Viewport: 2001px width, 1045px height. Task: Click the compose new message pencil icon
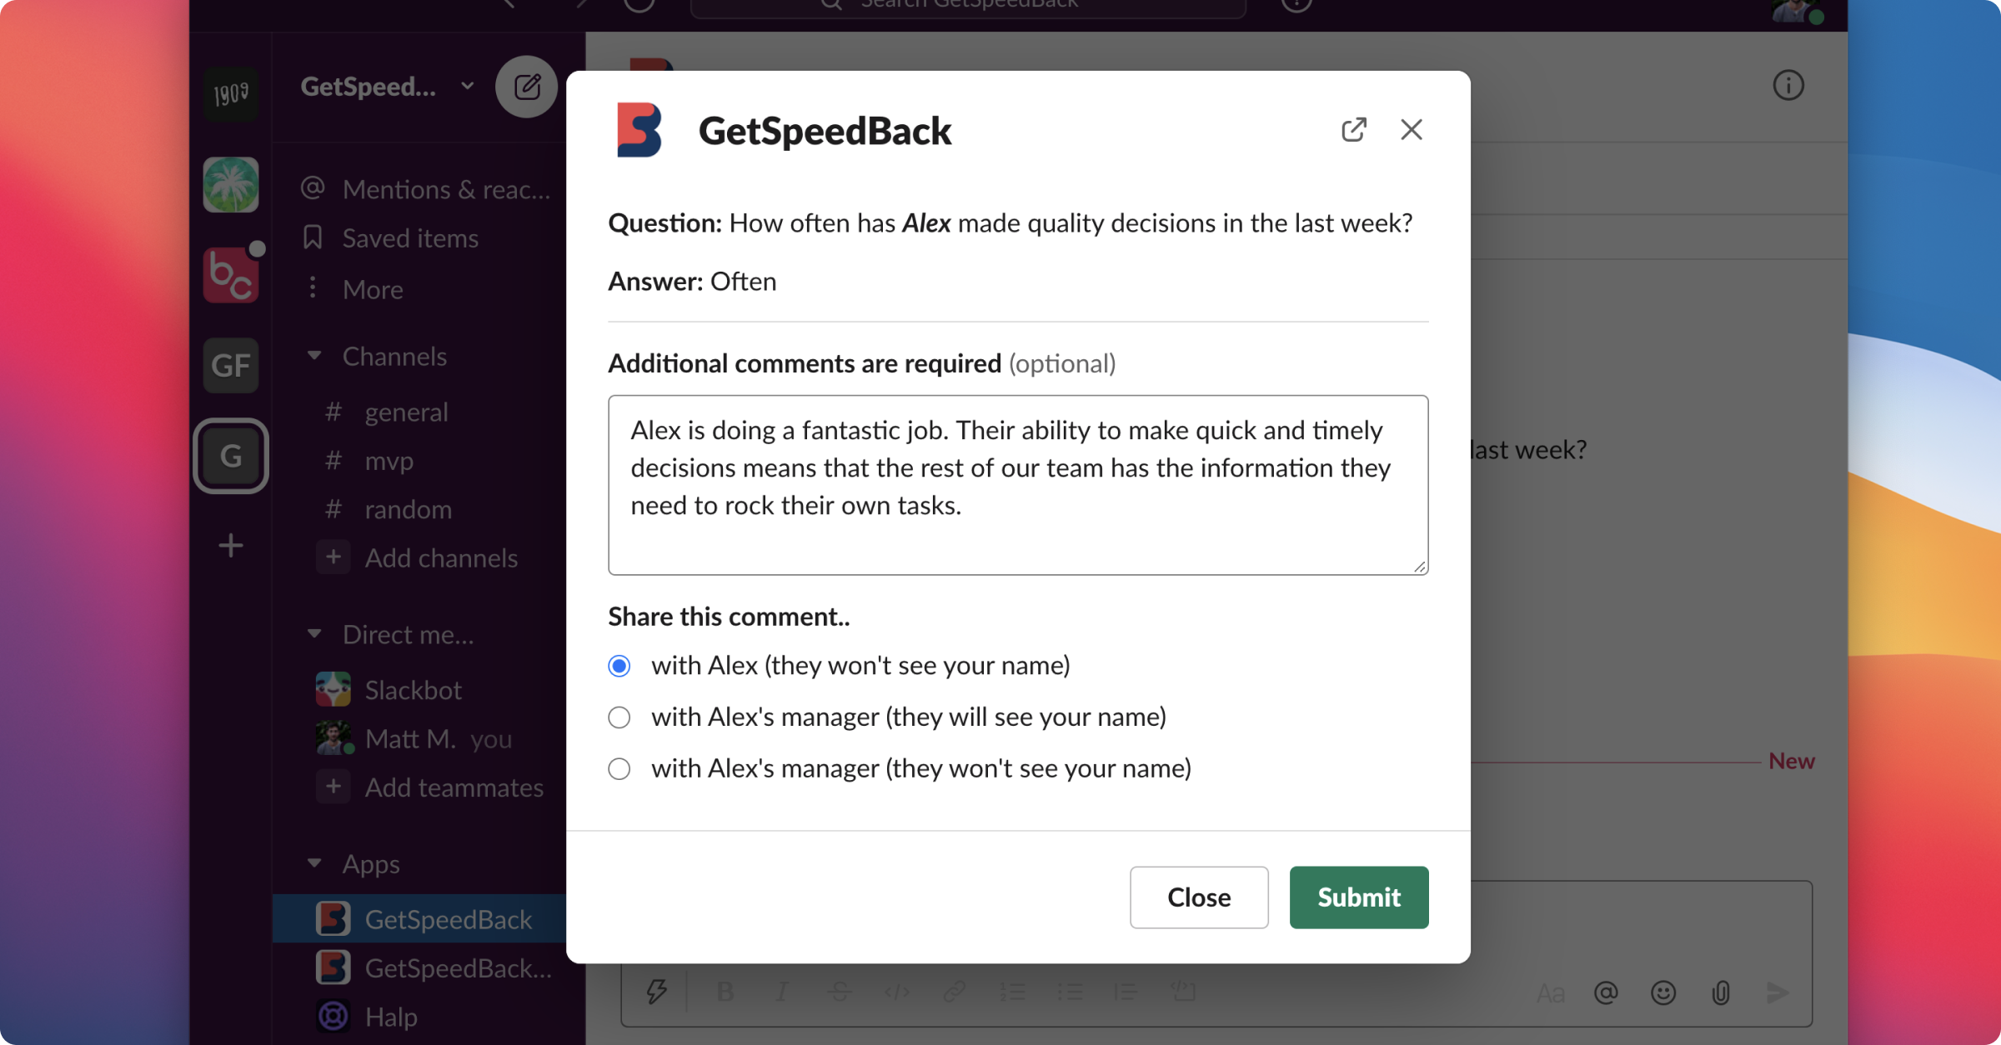click(526, 86)
